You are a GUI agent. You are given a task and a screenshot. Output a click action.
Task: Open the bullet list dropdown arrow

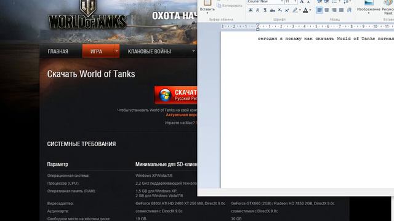tap(340, 2)
